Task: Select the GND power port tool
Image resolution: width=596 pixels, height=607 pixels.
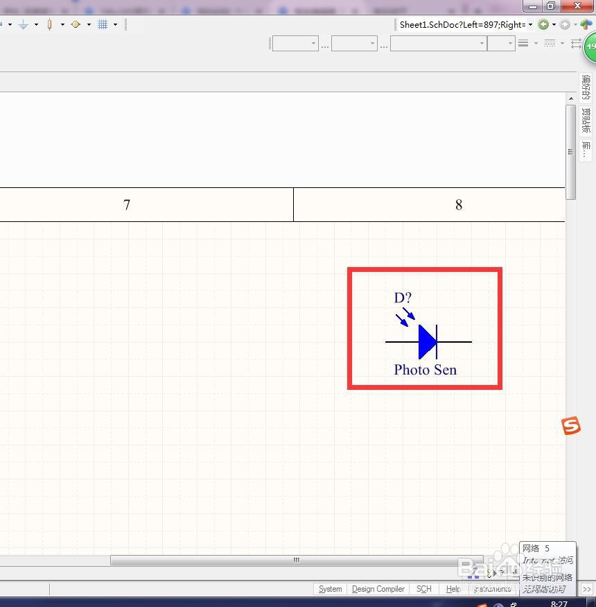Action: tap(23, 25)
